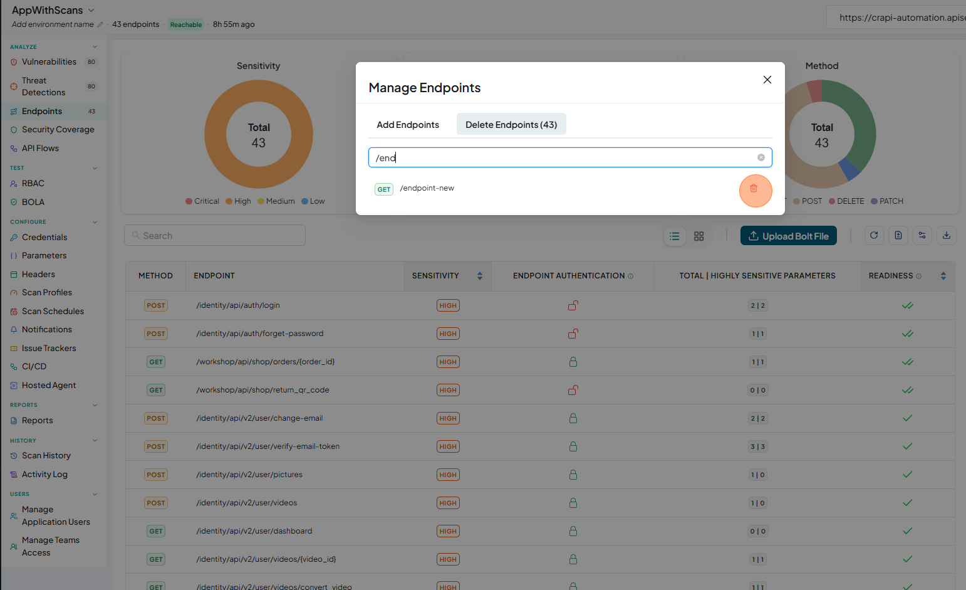The image size is (966, 590).
Task: Click the POST badge for /identity/api/v2/user/pictures
Action: [155, 475]
